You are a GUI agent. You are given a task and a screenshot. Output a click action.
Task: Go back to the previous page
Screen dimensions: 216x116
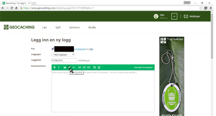(x=3, y=8)
